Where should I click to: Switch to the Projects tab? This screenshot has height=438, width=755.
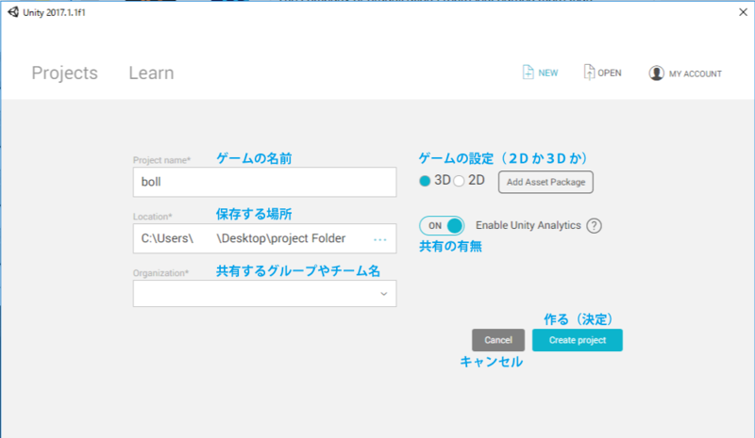(x=64, y=73)
